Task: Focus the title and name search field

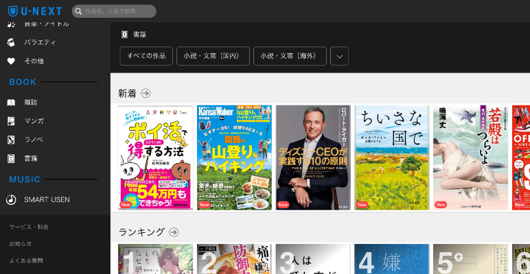Action: coord(114,12)
